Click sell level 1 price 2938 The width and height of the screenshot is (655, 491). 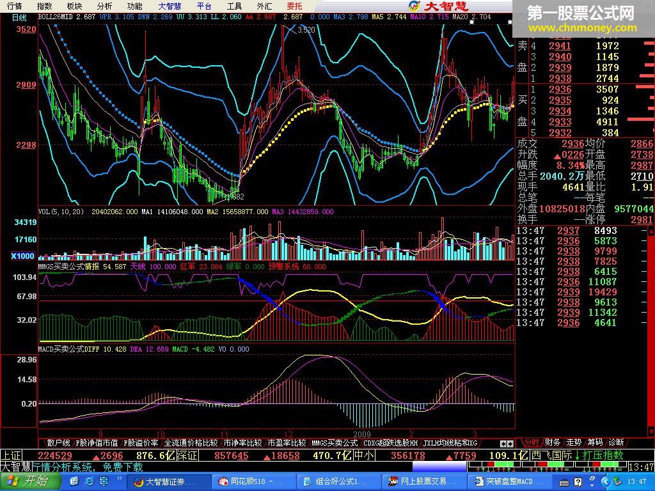560,78
